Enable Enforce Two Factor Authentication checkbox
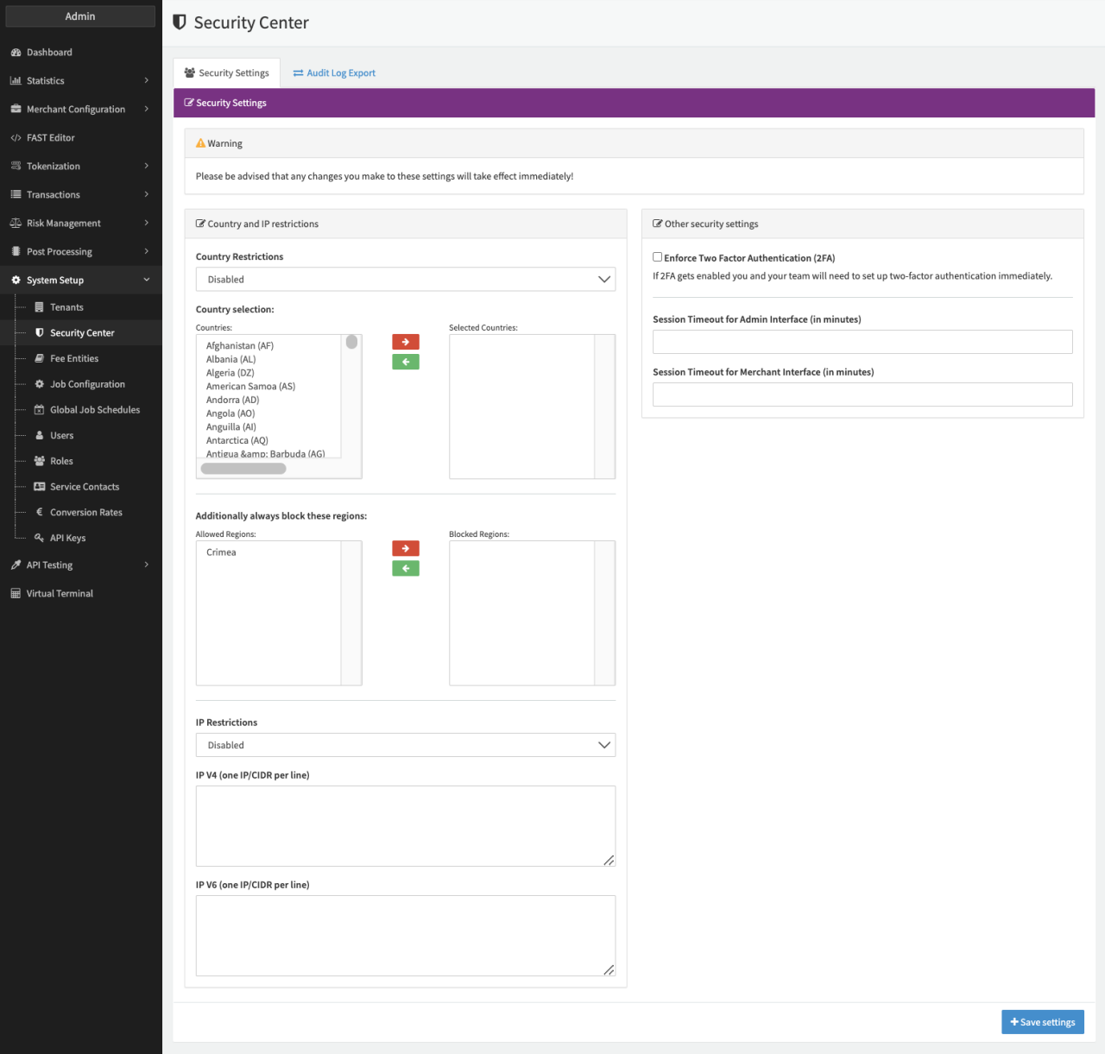 pyautogui.click(x=658, y=257)
